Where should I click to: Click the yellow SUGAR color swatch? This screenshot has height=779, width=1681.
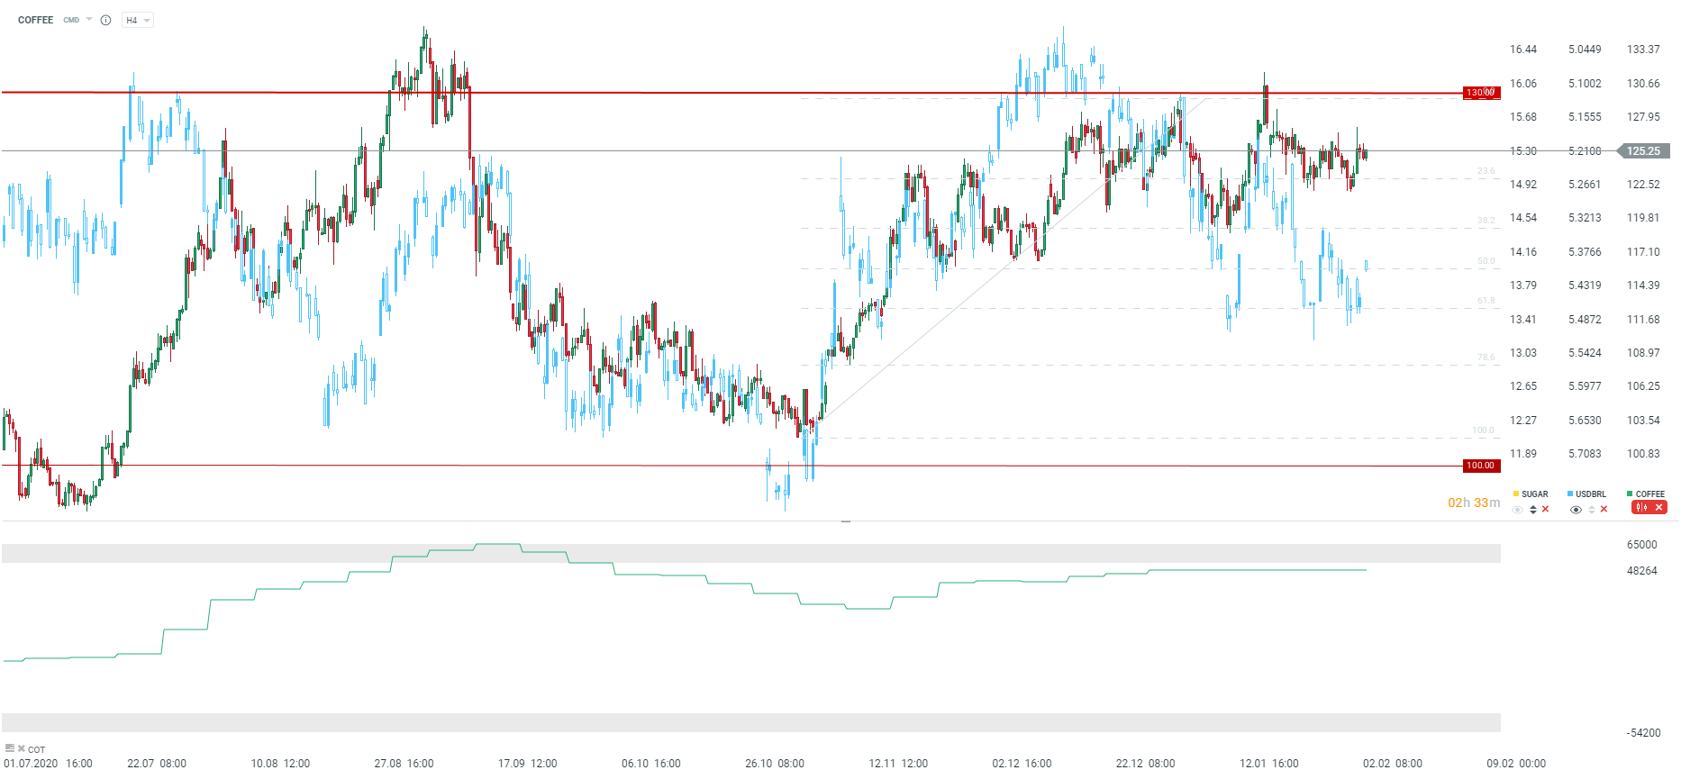point(1516,494)
